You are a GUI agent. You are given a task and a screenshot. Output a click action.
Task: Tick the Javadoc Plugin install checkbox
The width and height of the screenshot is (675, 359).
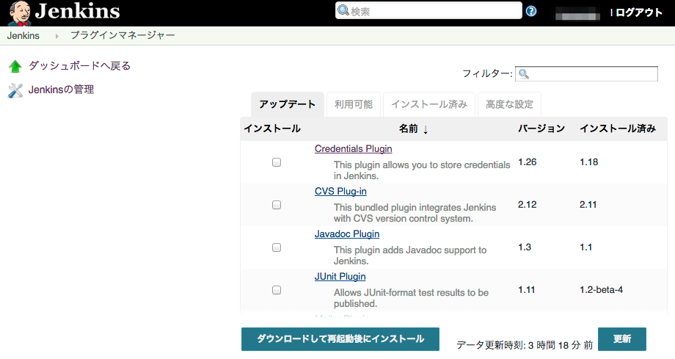(x=277, y=248)
